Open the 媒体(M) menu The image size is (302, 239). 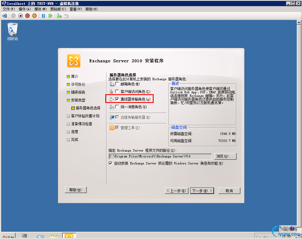pos(40,9)
